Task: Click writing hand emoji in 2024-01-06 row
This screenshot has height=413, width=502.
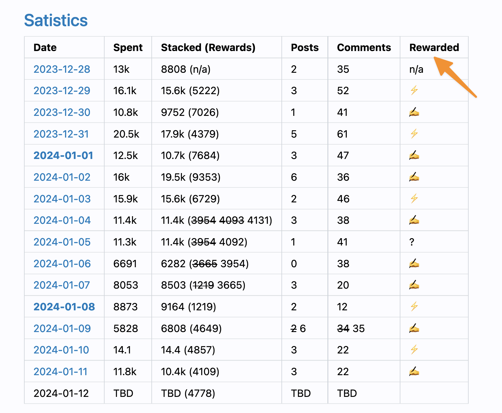Action: (414, 263)
